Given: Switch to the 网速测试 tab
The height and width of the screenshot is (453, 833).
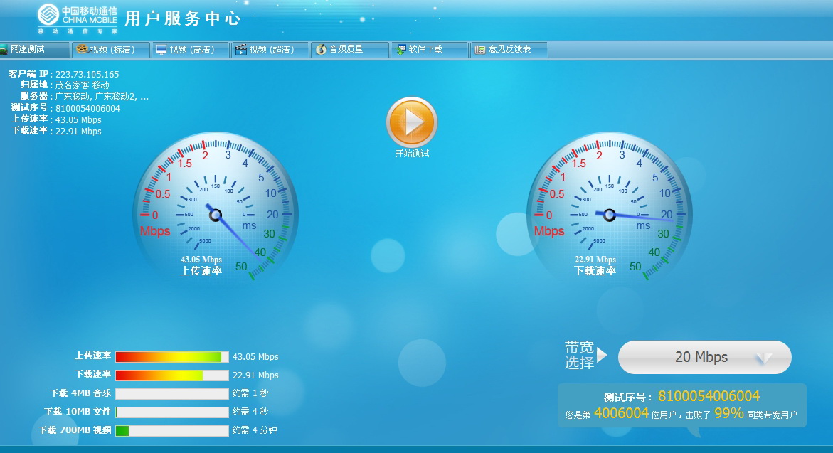Looking at the screenshot, I should [x=34, y=49].
